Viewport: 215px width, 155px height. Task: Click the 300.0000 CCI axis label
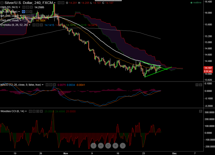[x=209, y=112]
